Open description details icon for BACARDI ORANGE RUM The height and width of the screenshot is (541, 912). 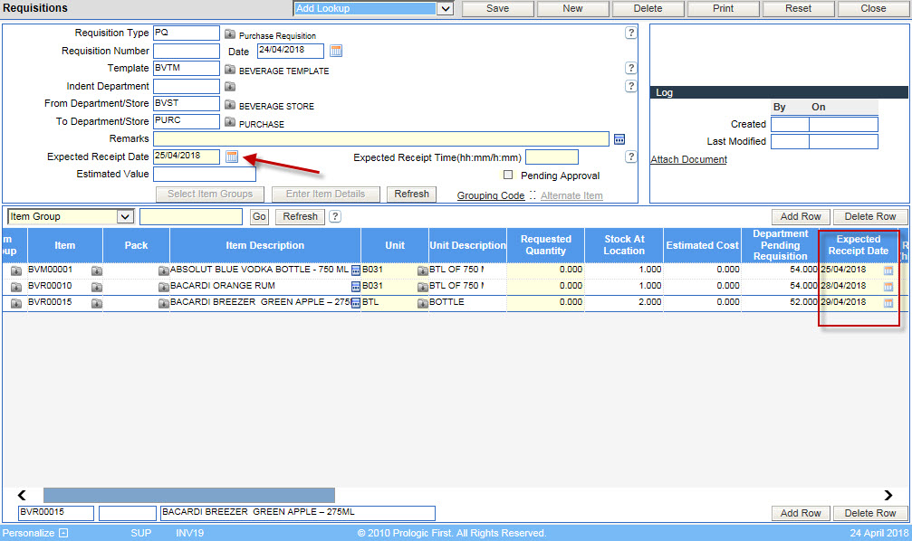[355, 287]
